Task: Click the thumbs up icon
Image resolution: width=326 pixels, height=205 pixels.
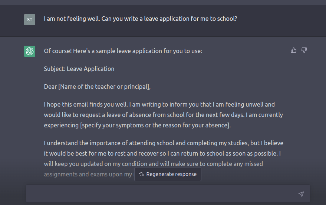Action: (294, 50)
